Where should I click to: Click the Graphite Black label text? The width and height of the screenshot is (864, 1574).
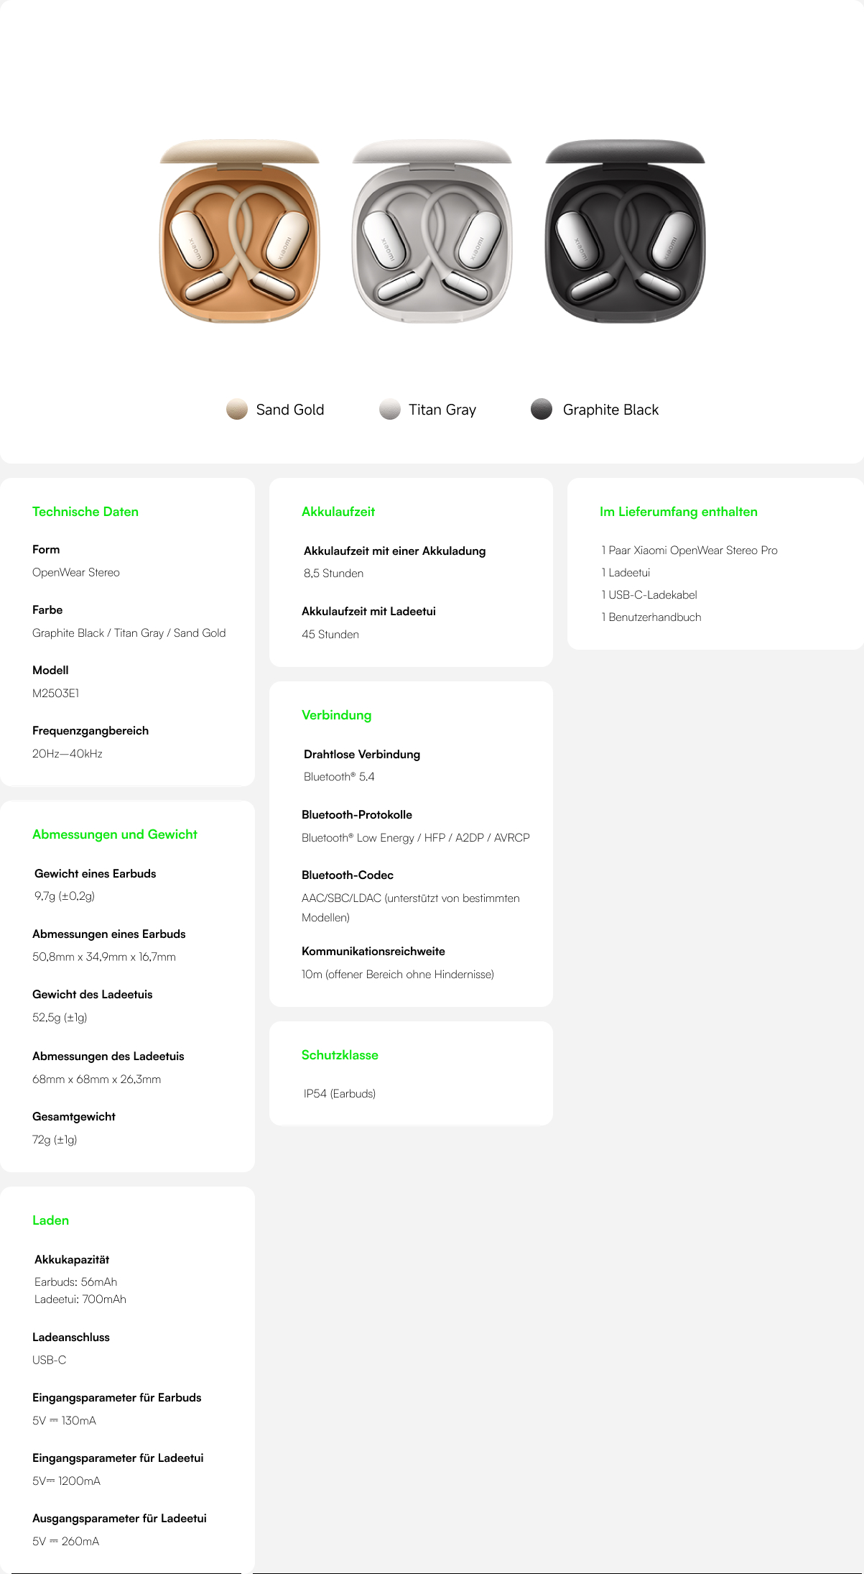[x=610, y=410]
